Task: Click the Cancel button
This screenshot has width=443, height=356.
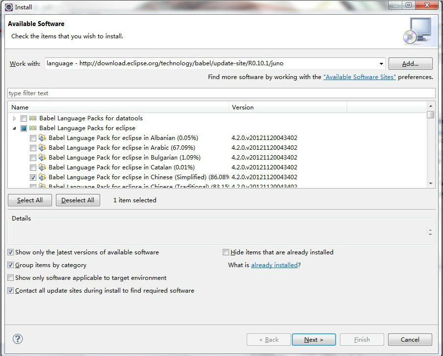Action: (410, 340)
